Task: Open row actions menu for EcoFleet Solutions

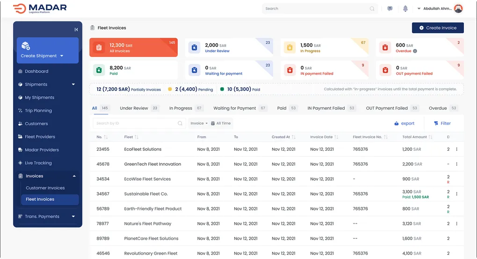Action: point(456,149)
